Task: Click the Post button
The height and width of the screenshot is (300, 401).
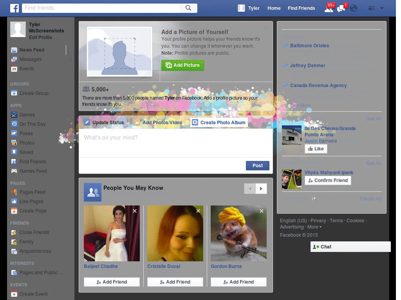Action: click(x=258, y=166)
